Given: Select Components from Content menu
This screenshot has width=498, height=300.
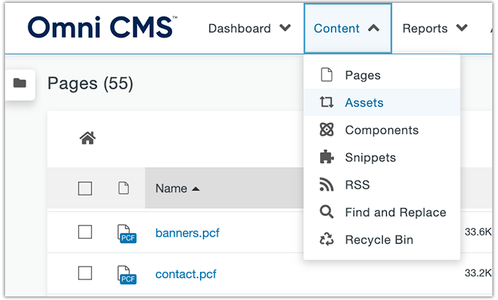Looking at the screenshot, I should pos(382,130).
